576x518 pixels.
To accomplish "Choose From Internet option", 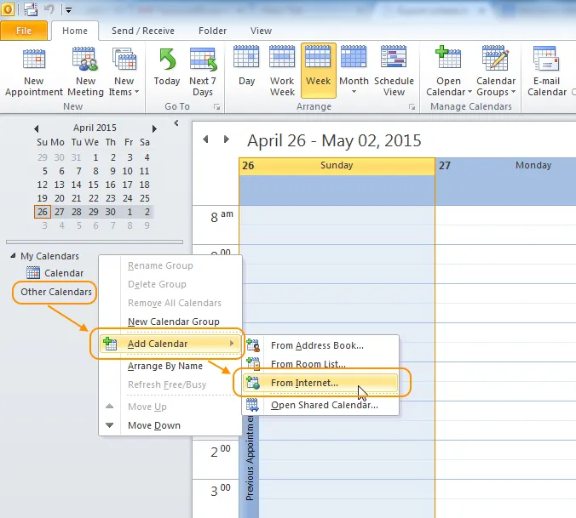I will (x=320, y=383).
